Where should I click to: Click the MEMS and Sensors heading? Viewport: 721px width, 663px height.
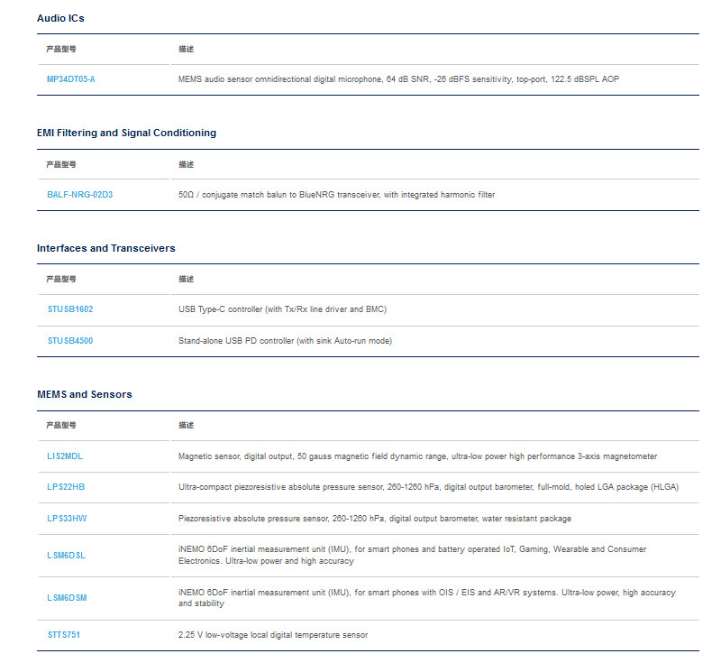click(85, 394)
